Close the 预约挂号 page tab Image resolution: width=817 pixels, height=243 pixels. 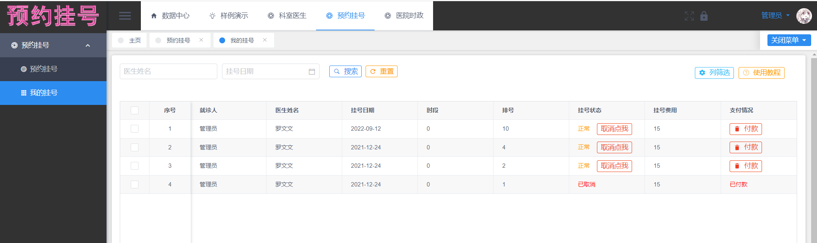point(201,40)
